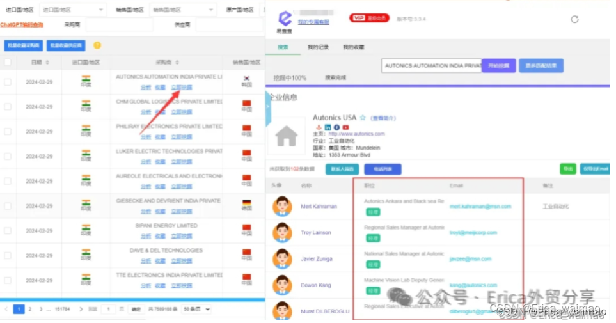The image size is (616, 323).
Task: Switch to the 我的收藏 tab
Action: click(353, 47)
